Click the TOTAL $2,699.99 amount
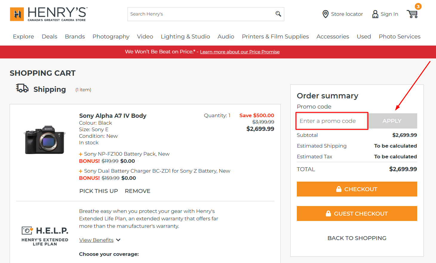 coord(403,169)
